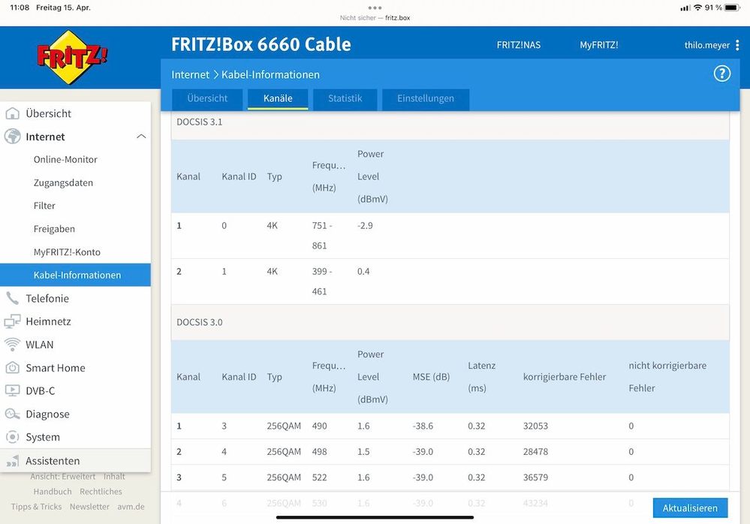This screenshot has height=524, width=750.
Task: Click the 32053 korrigierbare Fehler value
Action: point(535,426)
